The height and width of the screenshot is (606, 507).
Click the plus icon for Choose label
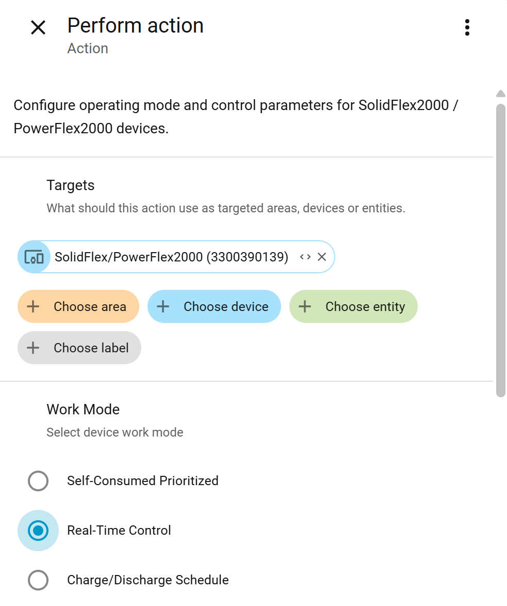point(33,348)
